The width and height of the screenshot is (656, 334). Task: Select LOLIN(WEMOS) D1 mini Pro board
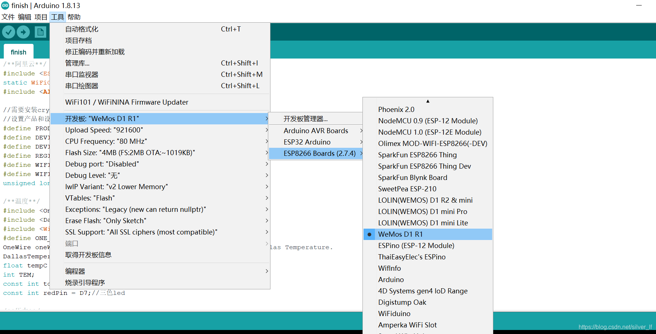pyautogui.click(x=428, y=211)
